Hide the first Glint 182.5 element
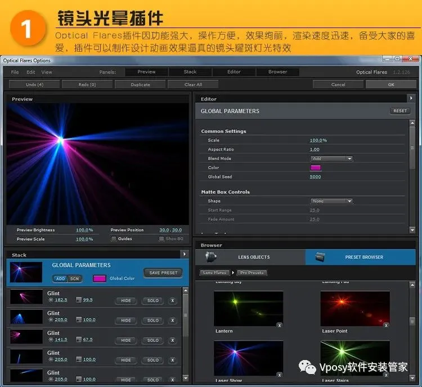 click(x=126, y=301)
